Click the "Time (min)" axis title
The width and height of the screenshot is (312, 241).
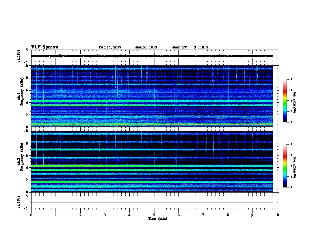pyautogui.click(x=158, y=218)
